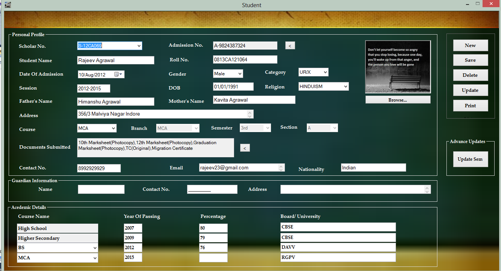Click the Guardian Name input field

point(101,189)
